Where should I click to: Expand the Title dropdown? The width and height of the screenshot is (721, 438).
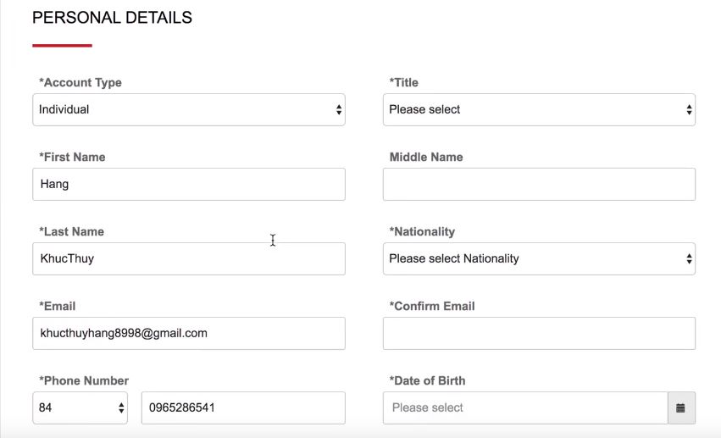539,110
